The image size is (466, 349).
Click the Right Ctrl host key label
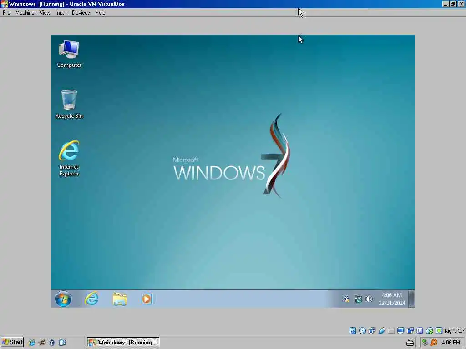(x=455, y=331)
